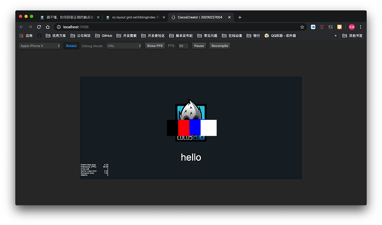Open the 优秀方案 bookmark folder
The image size is (382, 225).
pyautogui.click(x=55, y=36)
